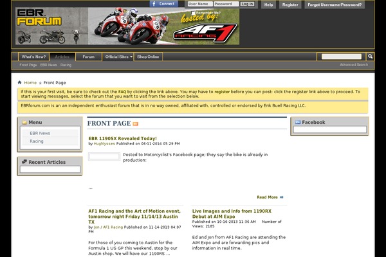The height and width of the screenshot is (257, 386).
Task: Click the Facebook panel heading
Action: (313, 122)
